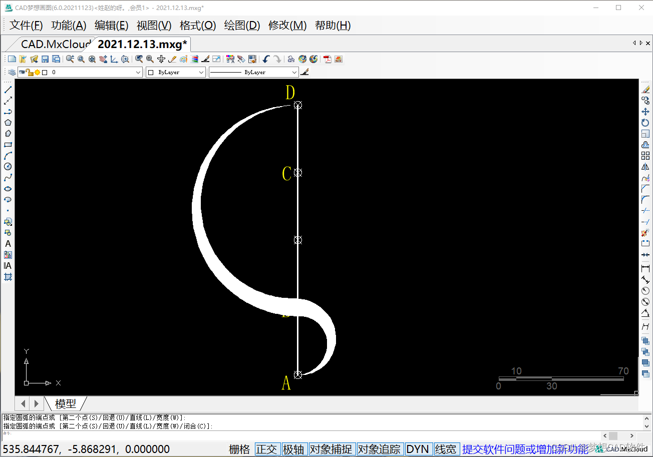Click 提交软件问题或增加新功能 link
The height and width of the screenshot is (457, 653).
(x=524, y=449)
